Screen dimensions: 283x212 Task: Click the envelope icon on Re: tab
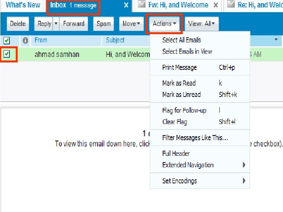tap(231, 4)
